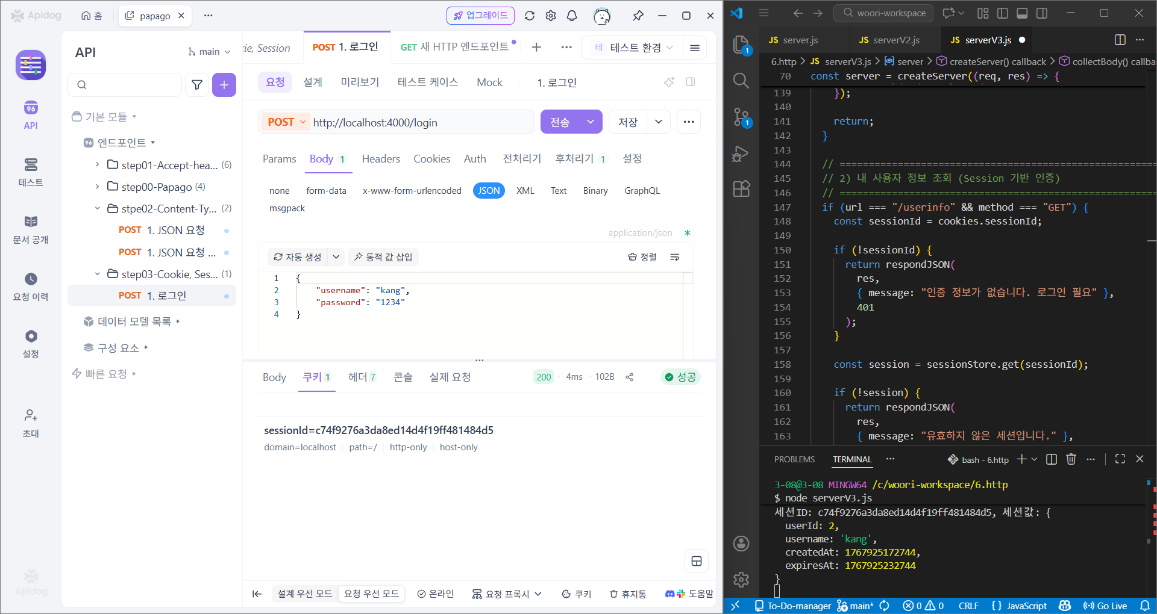Click the 저장 save button
The image size is (1157, 614).
628,122
